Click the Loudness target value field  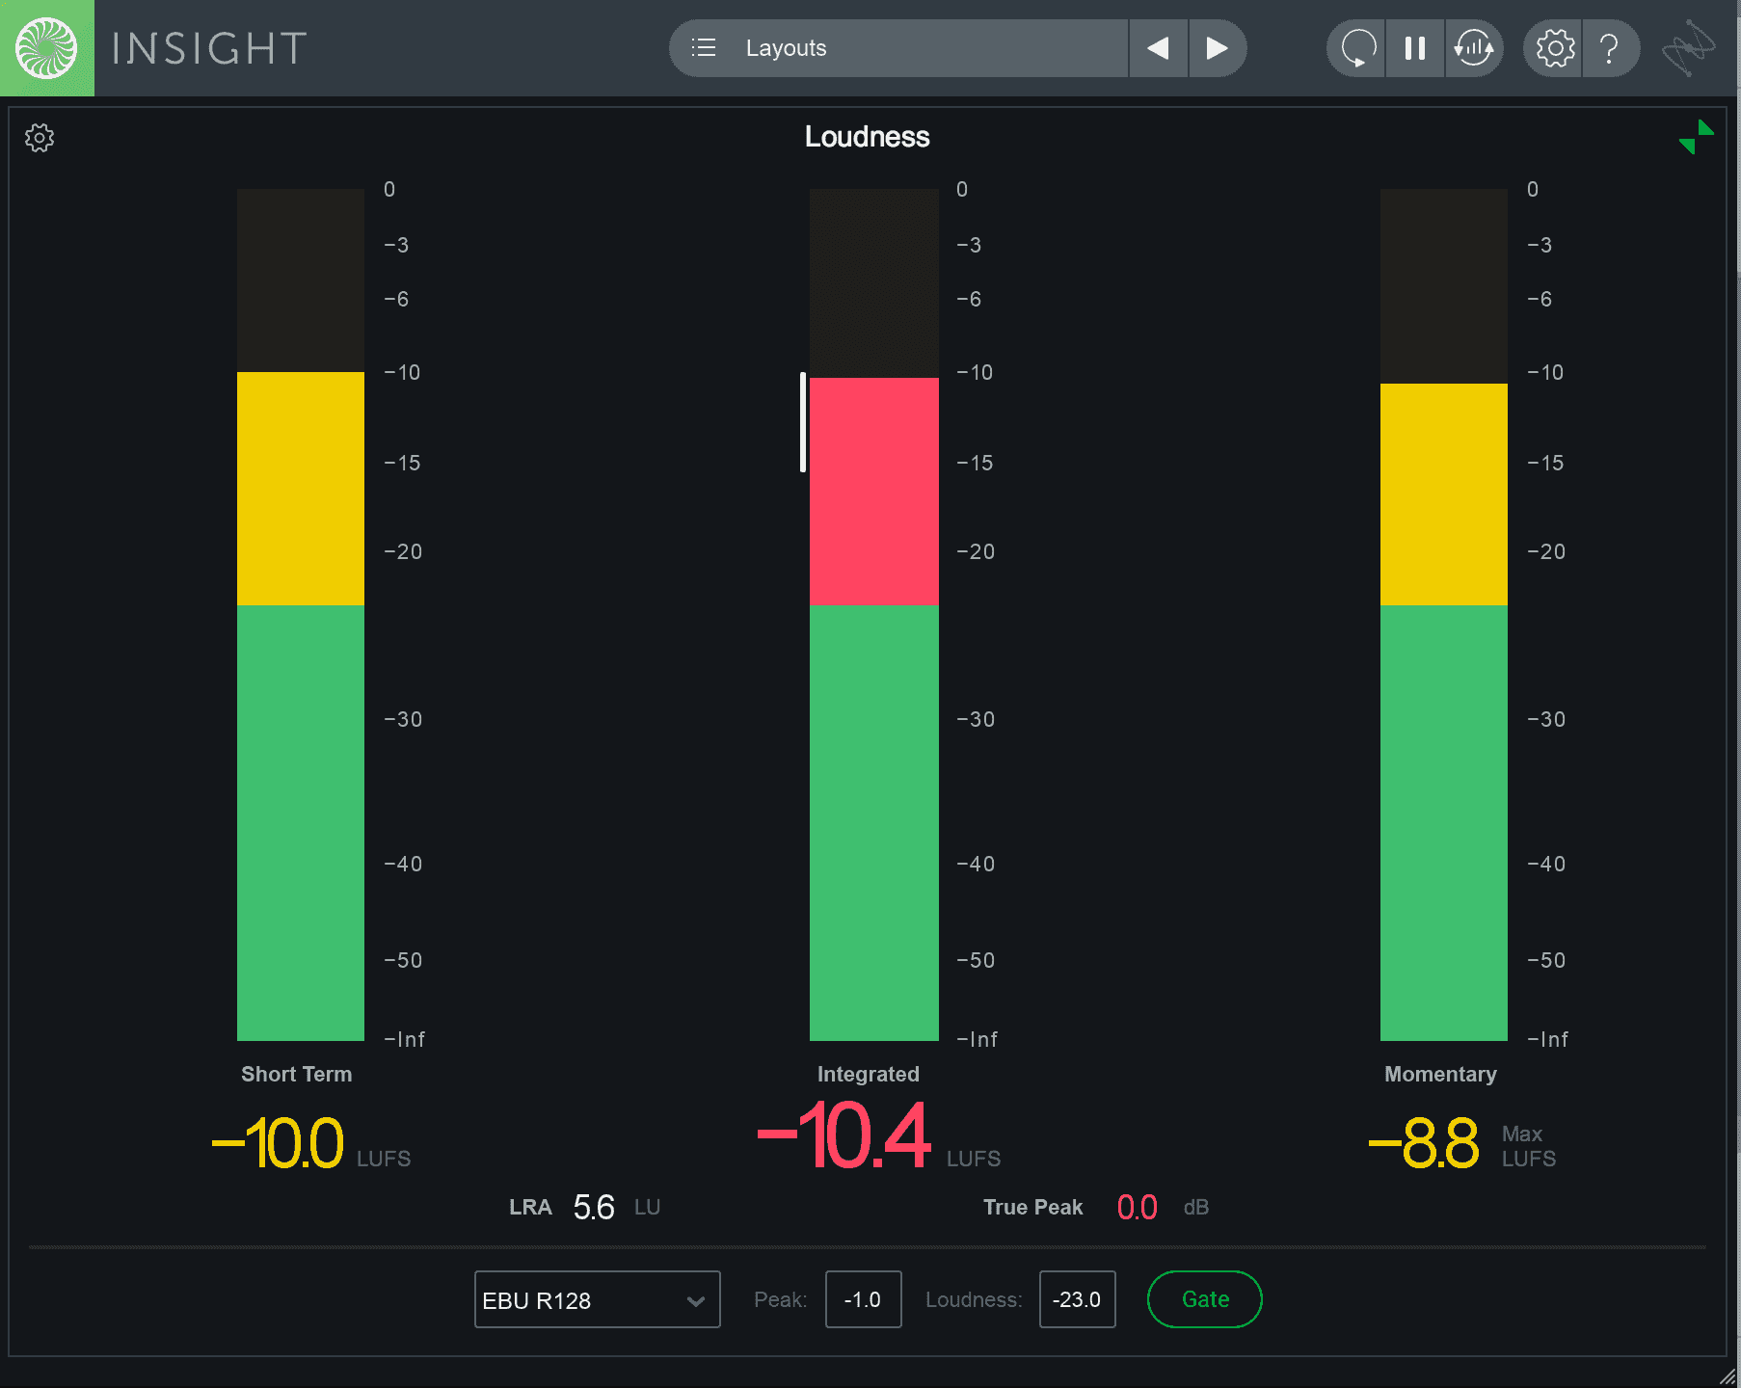[x=1077, y=1299]
